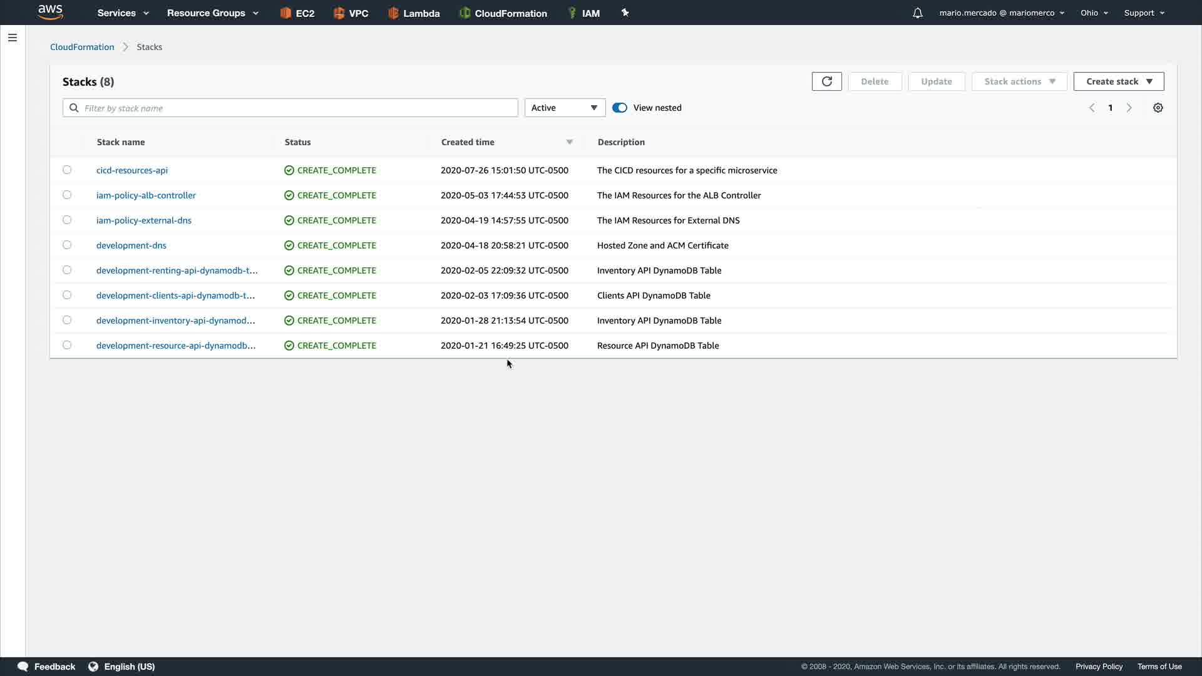Click the pin shortcuts icon in navbar

pyautogui.click(x=625, y=13)
